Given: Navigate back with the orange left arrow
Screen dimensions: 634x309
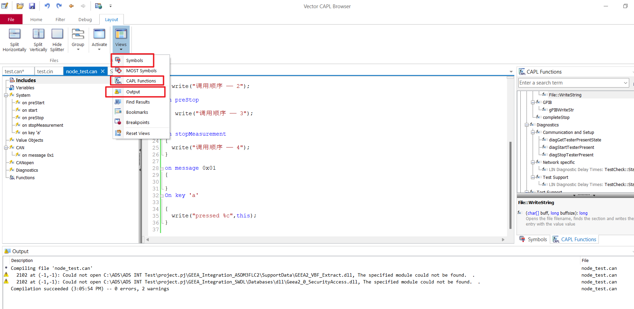Looking at the screenshot, I should tap(71, 6).
